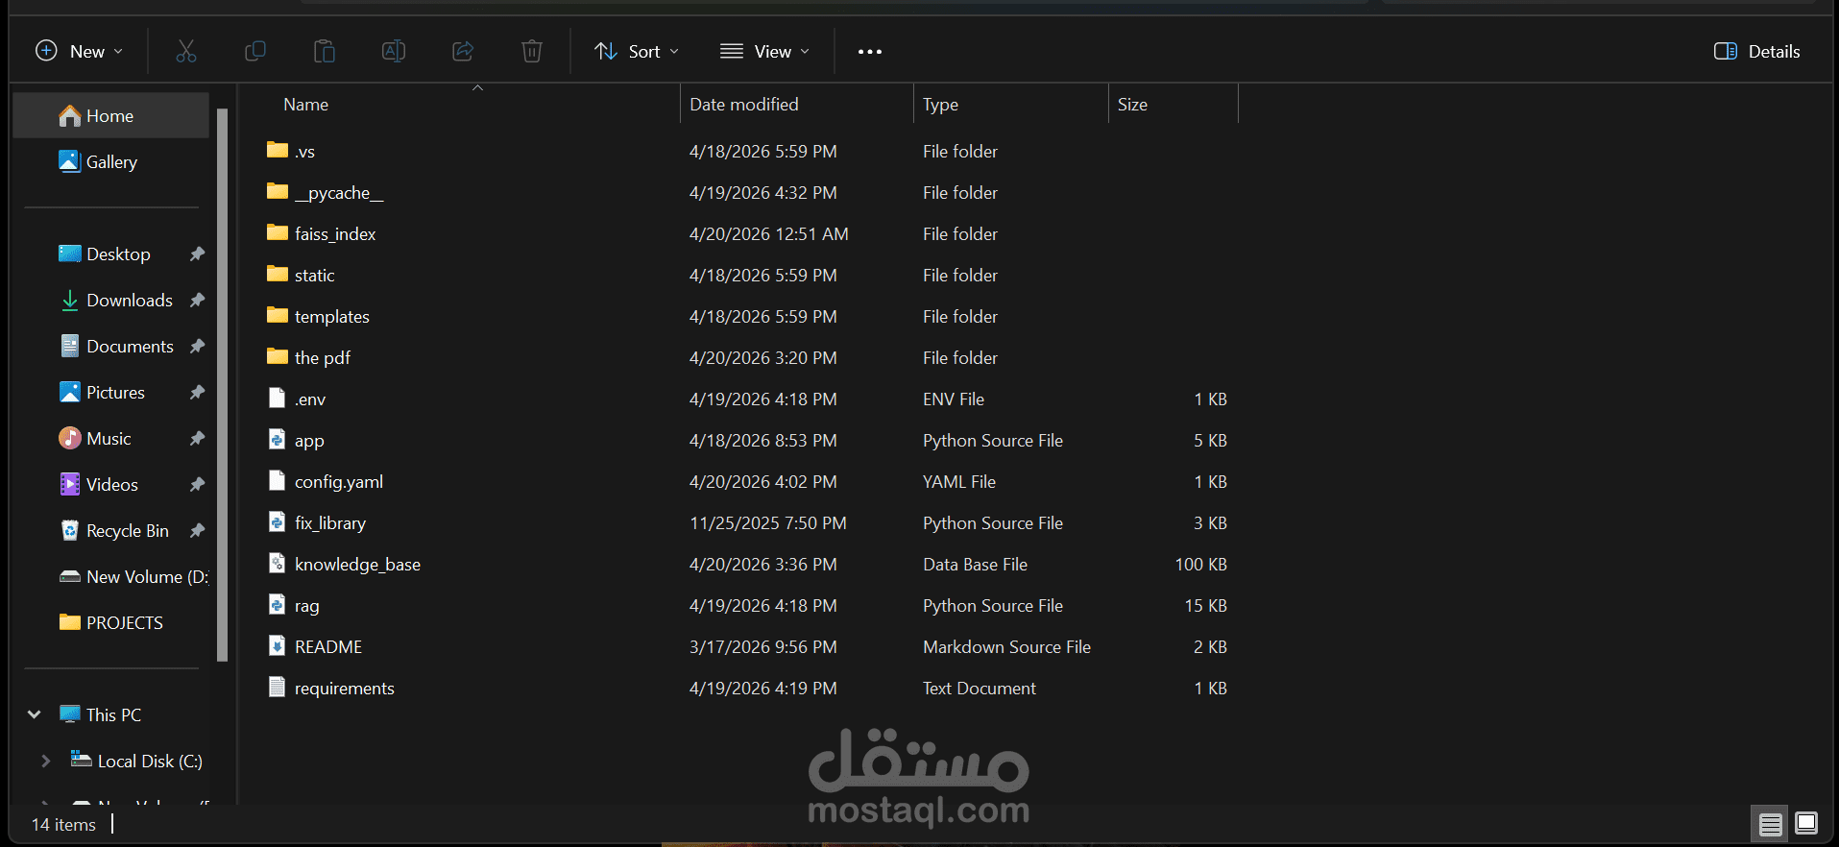Select the app Python file icon
Screen dimensions: 1839x847
(x=278, y=439)
